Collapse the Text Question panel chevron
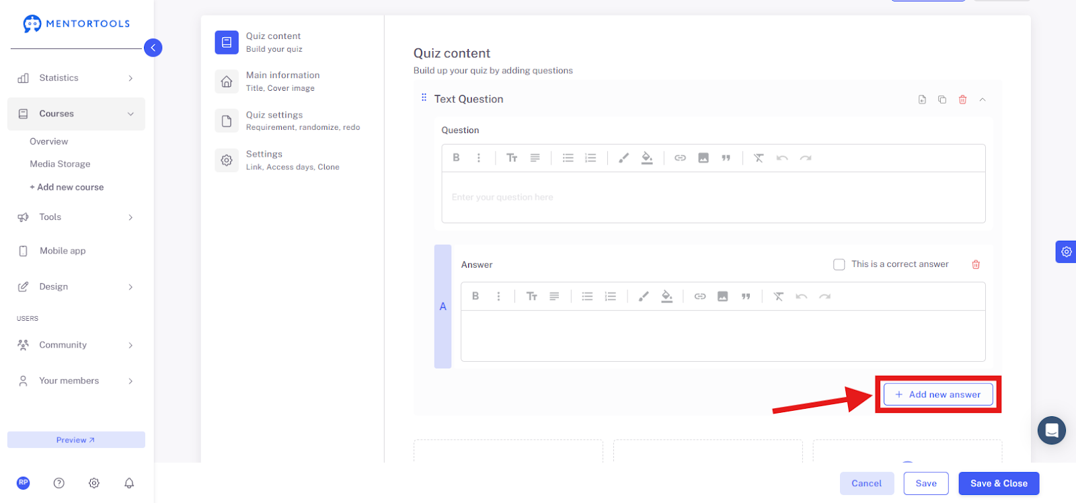1076x503 pixels. tap(983, 100)
